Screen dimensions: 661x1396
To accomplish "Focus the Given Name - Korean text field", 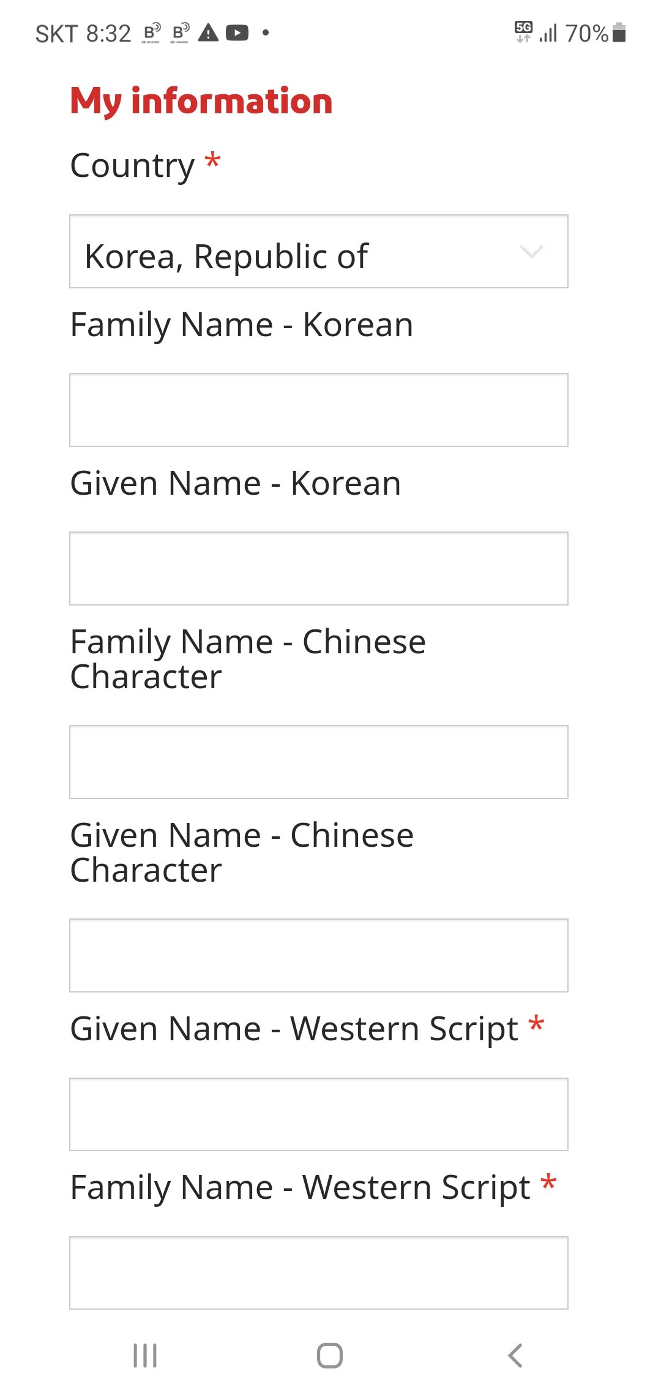I will click(318, 568).
